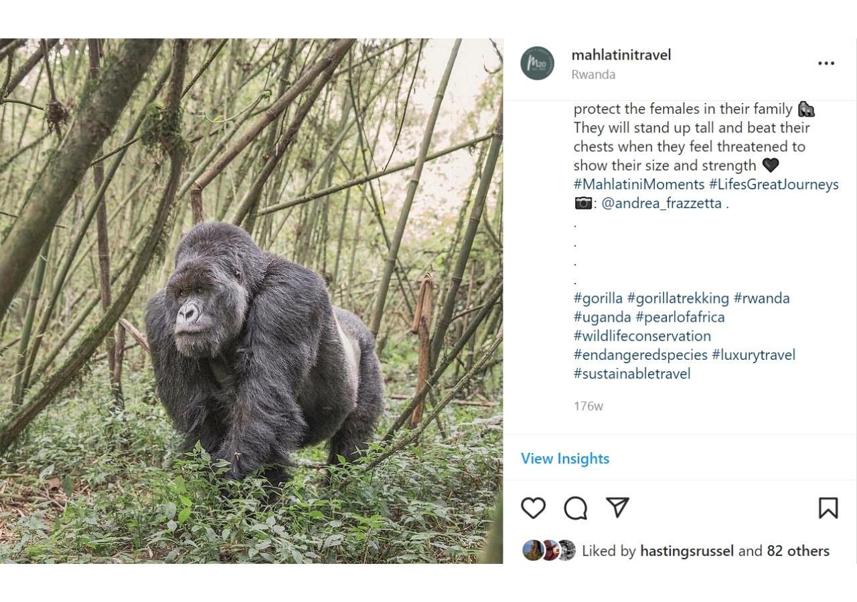This screenshot has width=857, height=602.
Task: Open the @andrea_frazzetta mention
Action: pyautogui.click(x=661, y=203)
